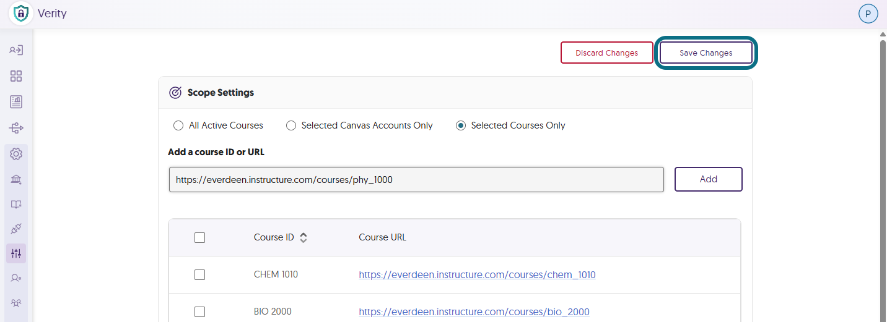This screenshot has height=322, width=887.
Task: Check the BIO 2000 row checkbox
Action: (x=199, y=311)
